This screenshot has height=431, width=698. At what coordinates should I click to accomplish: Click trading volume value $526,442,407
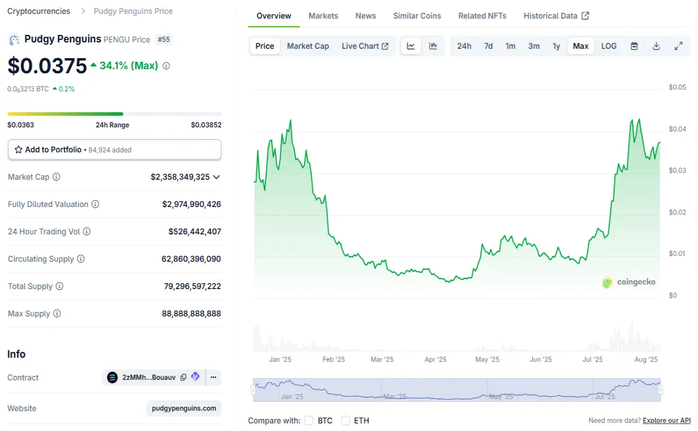click(x=195, y=231)
